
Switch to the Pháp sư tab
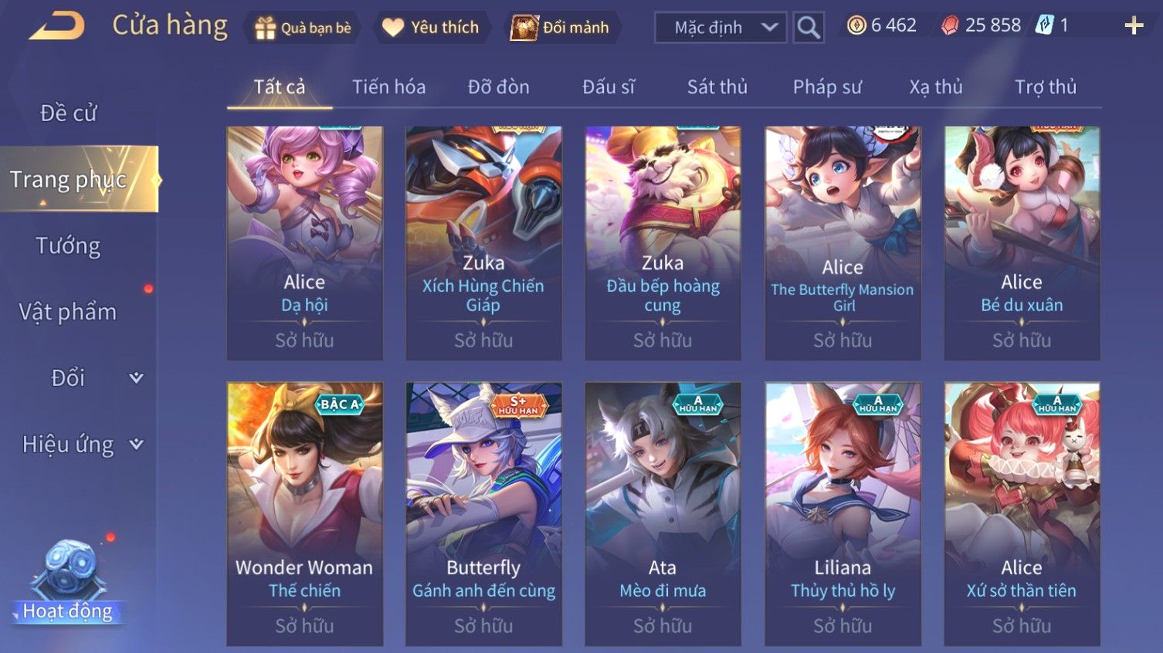(827, 87)
